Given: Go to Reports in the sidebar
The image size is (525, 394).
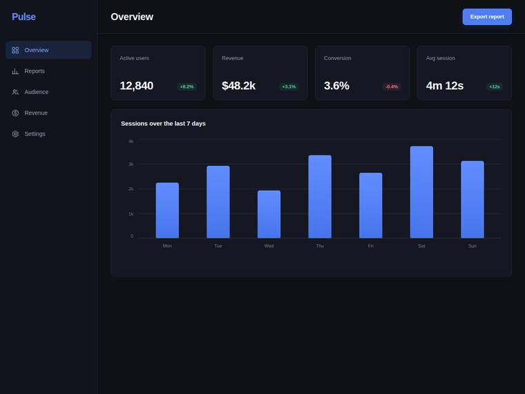Looking at the screenshot, I should (48, 71).
